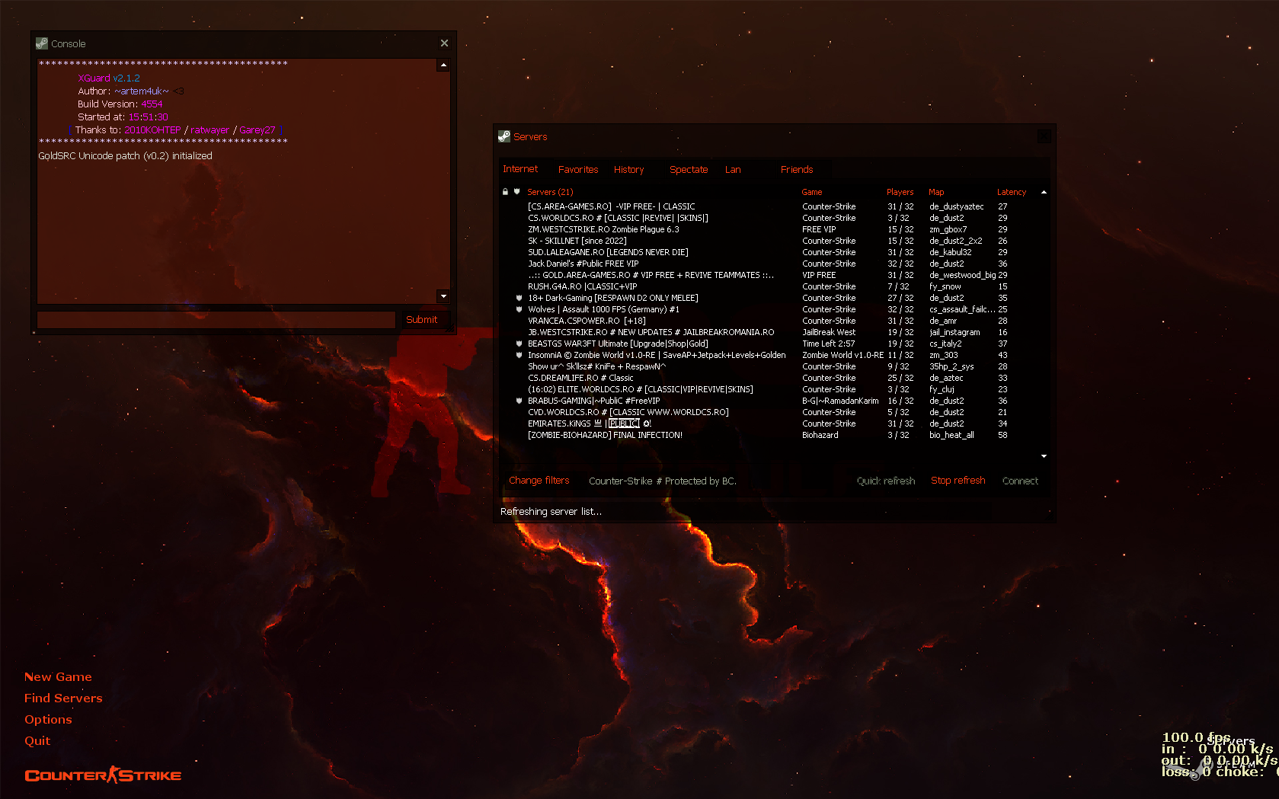Click the VAC shield column header icon
The width and height of the screenshot is (1279, 799).
pyautogui.click(x=516, y=192)
